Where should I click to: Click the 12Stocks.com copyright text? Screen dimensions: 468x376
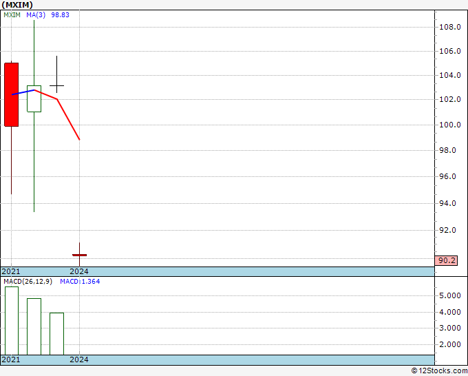pyautogui.click(x=439, y=370)
